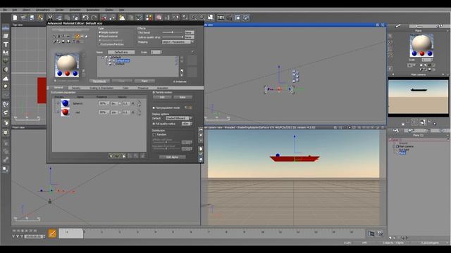Click the New scene icon in top toolbar
This screenshot has width=451, height=253.
(15, 18)
